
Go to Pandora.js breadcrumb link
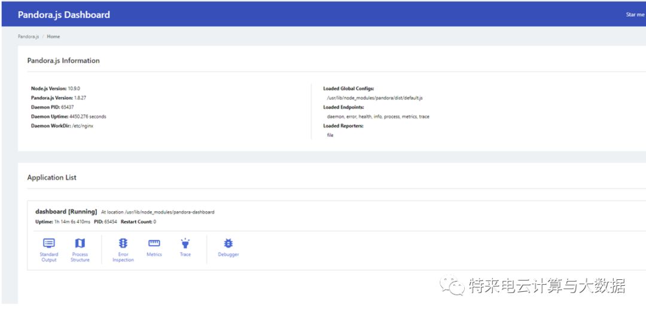point(28,36)
